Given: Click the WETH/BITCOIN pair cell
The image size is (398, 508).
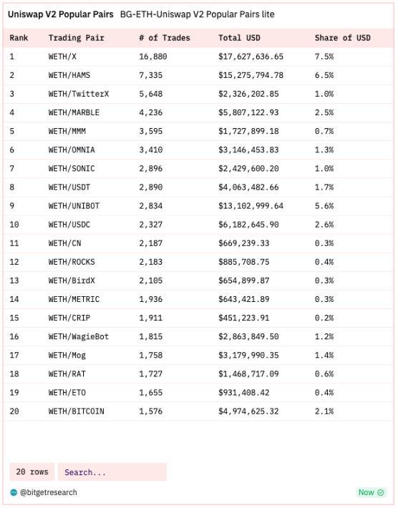Looking at the screenshot, I should pyautogui.click(x=76, y=411).
